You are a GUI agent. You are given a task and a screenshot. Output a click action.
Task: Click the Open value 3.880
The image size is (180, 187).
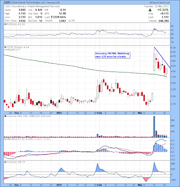22,10
